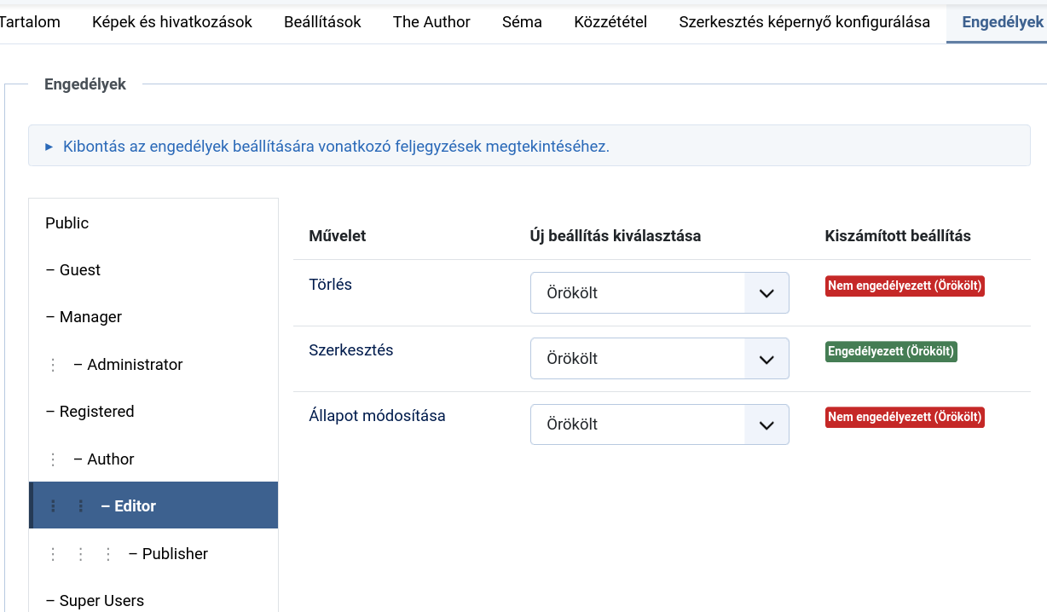
Task: Open Szerkesztés képernyő konfigurálása tab
Action: coord(805,22)
